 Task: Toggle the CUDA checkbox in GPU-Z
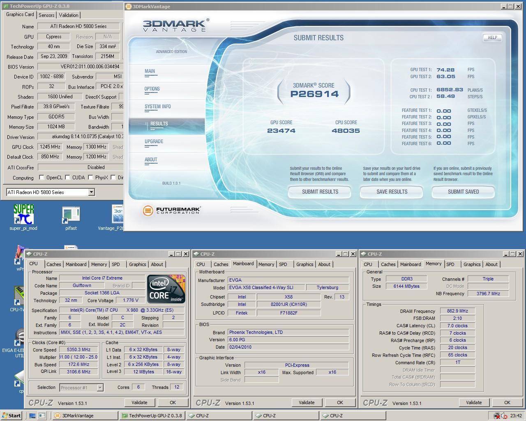(x=67, y=178)
